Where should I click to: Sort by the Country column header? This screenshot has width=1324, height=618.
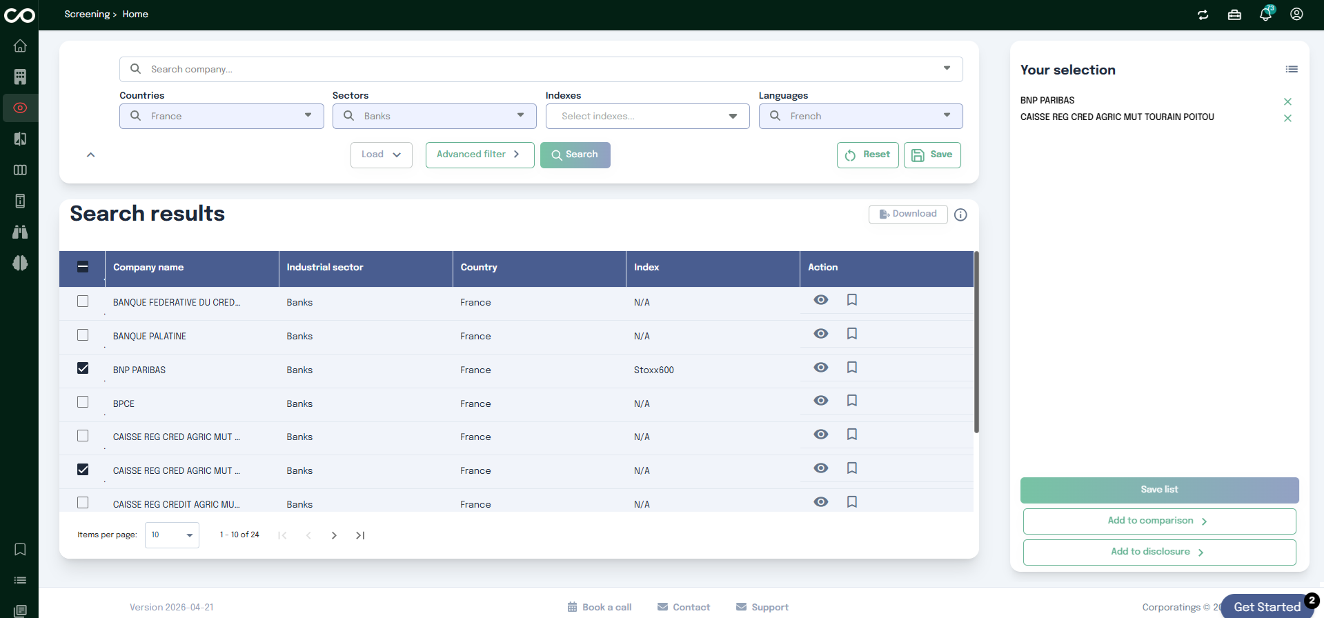(479, 268)
